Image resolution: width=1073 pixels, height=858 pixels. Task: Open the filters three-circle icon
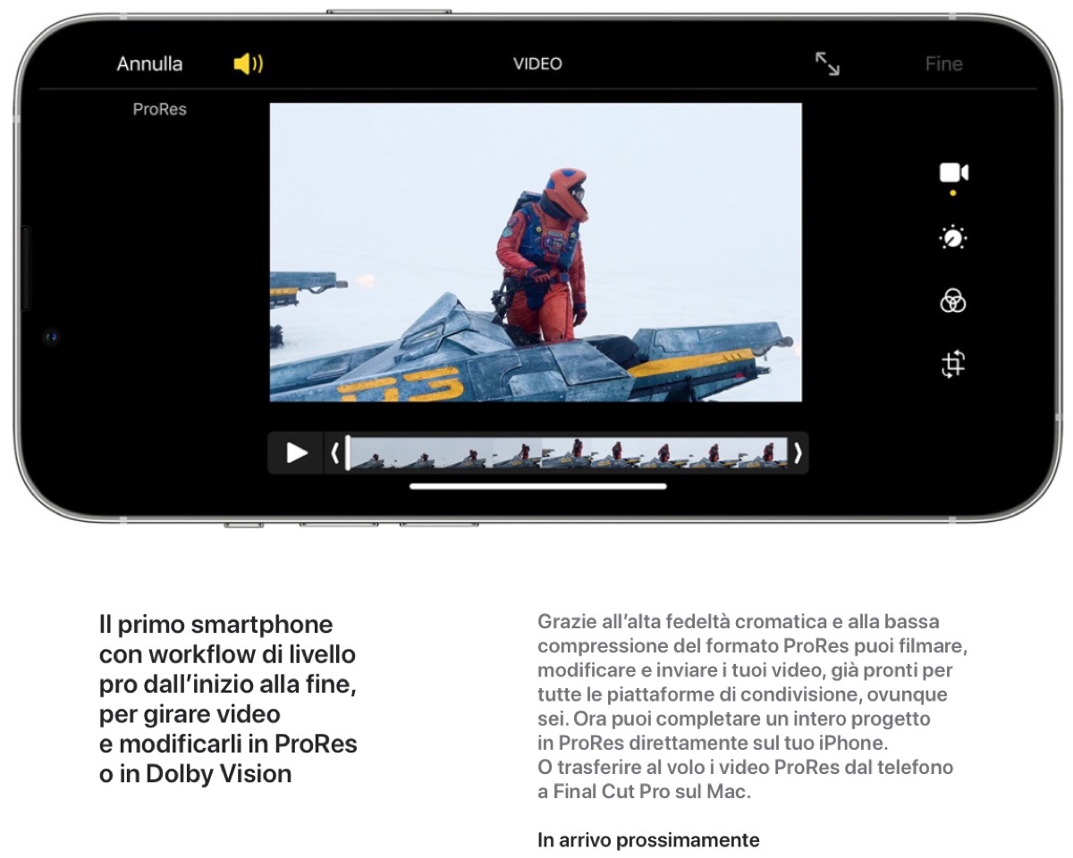[953, 302]
